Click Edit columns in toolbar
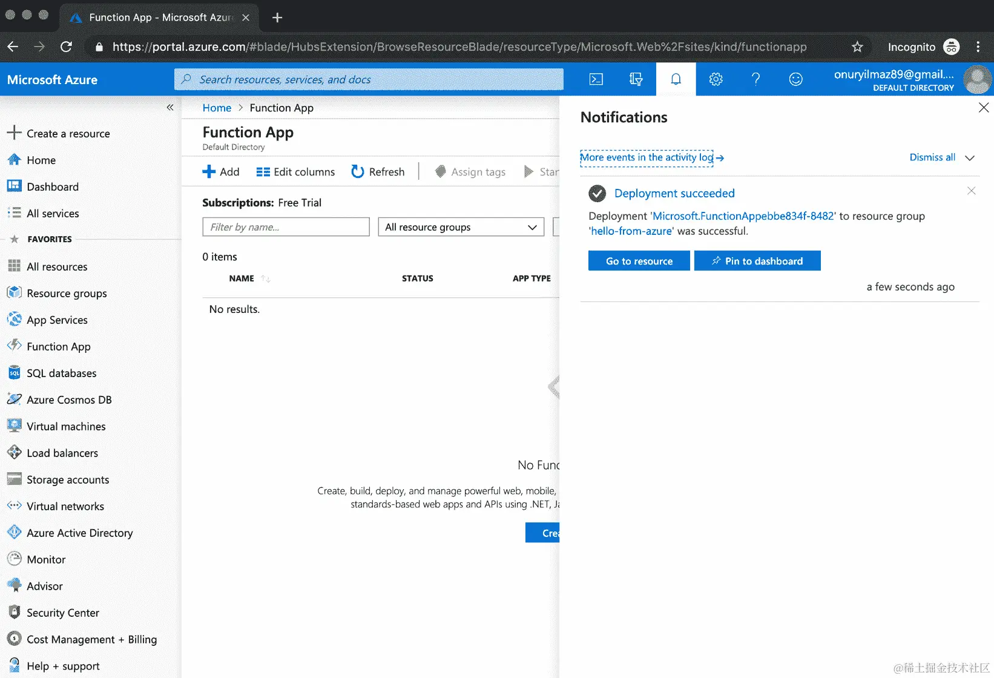The width and height of the screenshot is (994, 678). (x=295, y=172)
